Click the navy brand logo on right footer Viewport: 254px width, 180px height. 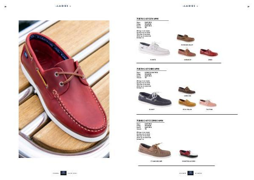pyautogui.click(x=190, y=173)
